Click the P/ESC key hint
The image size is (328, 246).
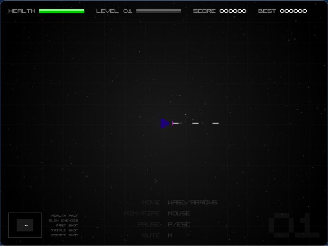179,224
